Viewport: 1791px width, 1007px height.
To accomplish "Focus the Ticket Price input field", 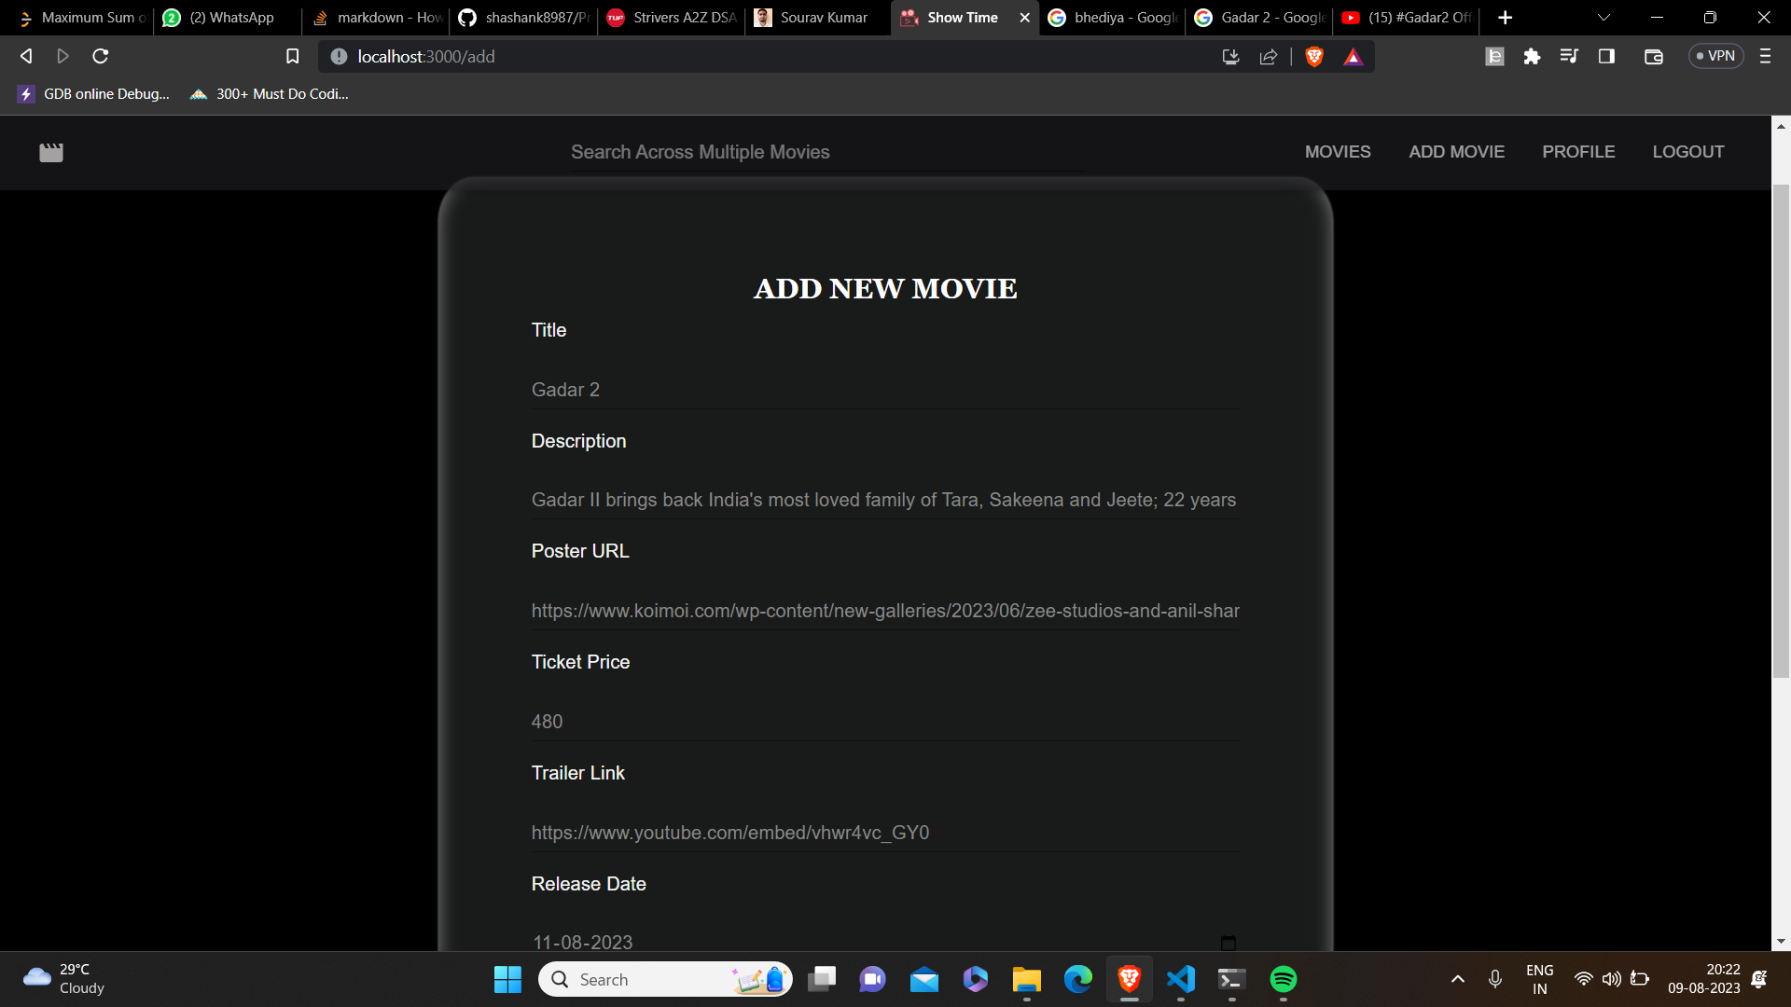I will tap(884, 722).
